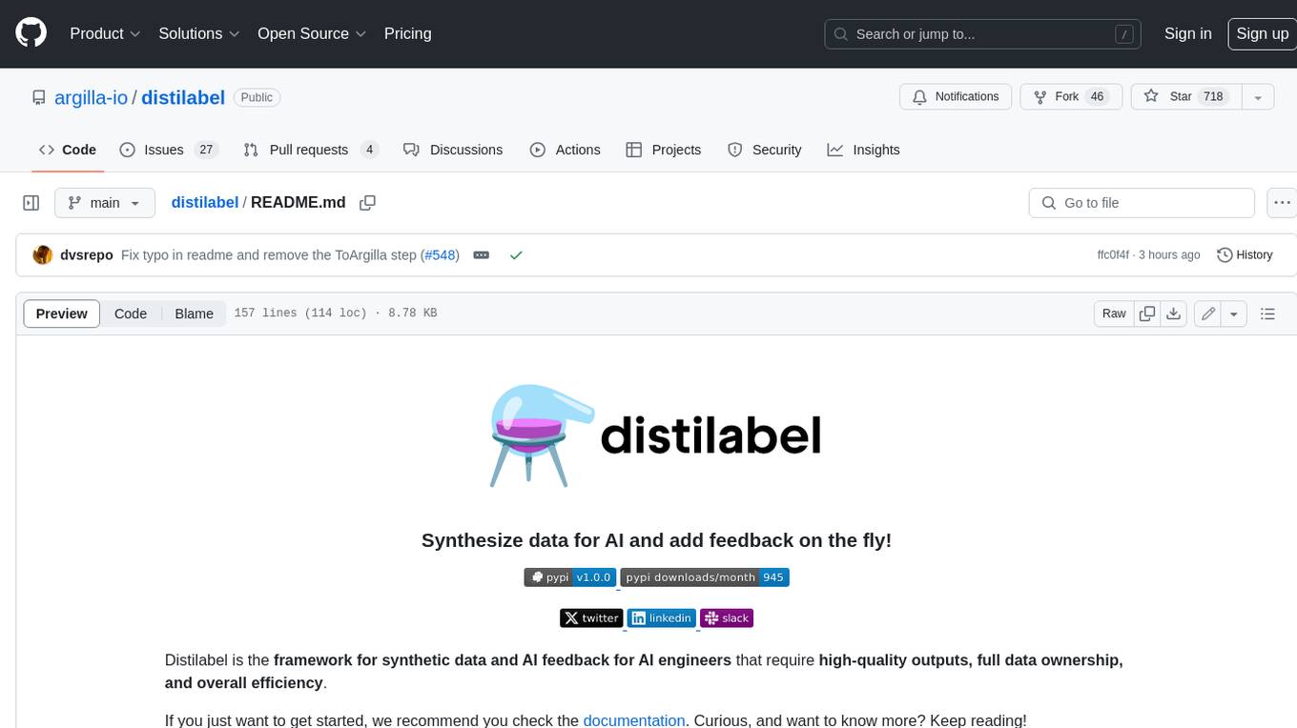This screenshot has width=1297, height=728.
Task: Open the linkedin badge
Action: point(661,617)
